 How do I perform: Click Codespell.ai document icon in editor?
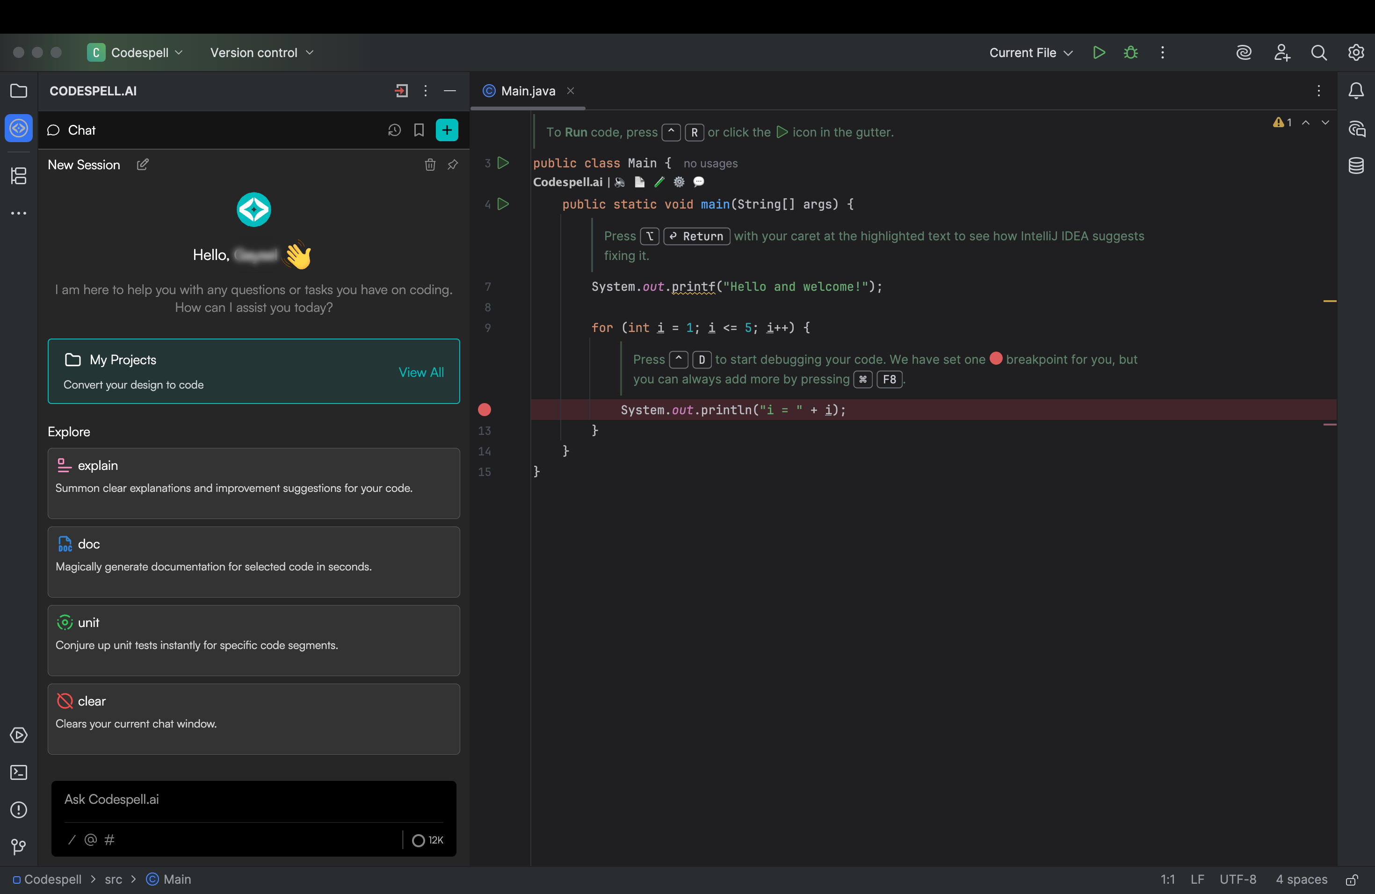639,182
